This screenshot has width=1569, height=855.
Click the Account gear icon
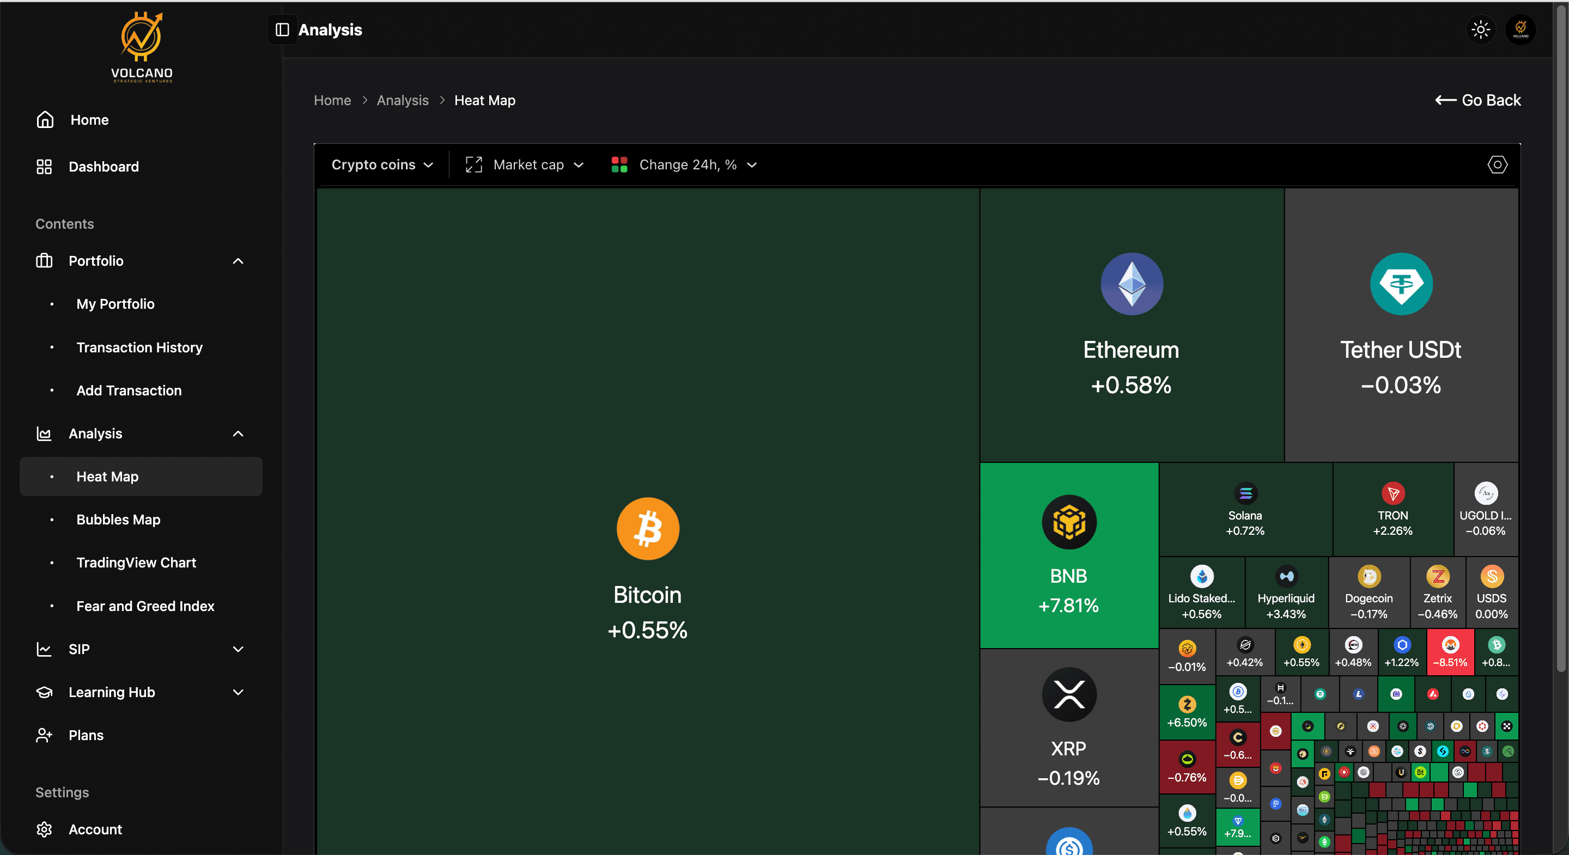tap(44, 829)
